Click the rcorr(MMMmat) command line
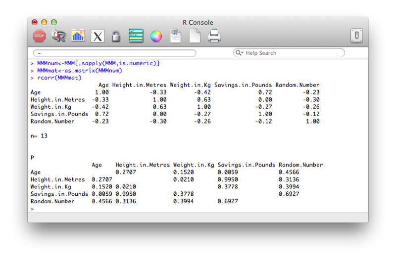This screenshot has height=261, width=396. pyautogui.click(x=59, y=78)
